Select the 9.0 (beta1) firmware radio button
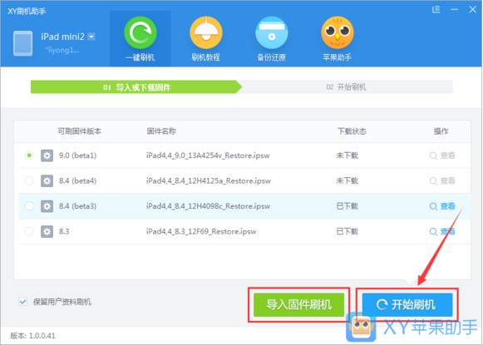 (x=29, y=155)
